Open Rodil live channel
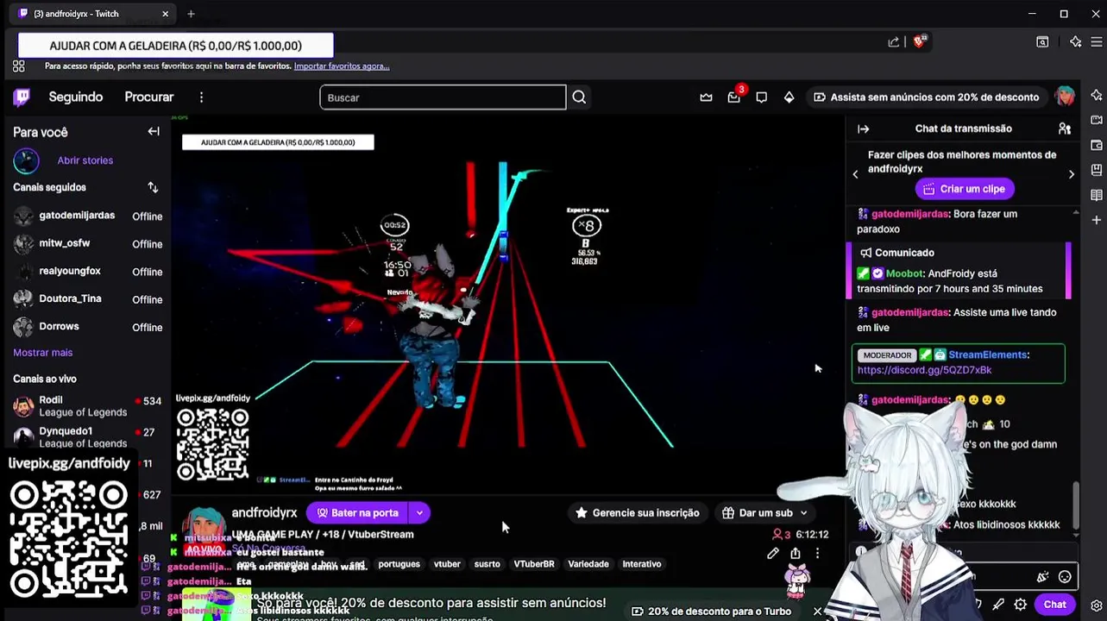 click(x=87, y=406)
